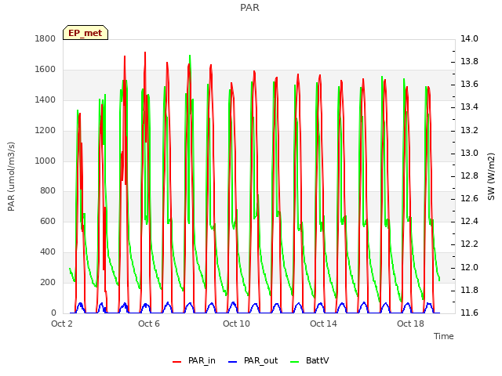Click the 13.4 right axis label
Viewport: 502px width, 376px height.
coord(469,107)
